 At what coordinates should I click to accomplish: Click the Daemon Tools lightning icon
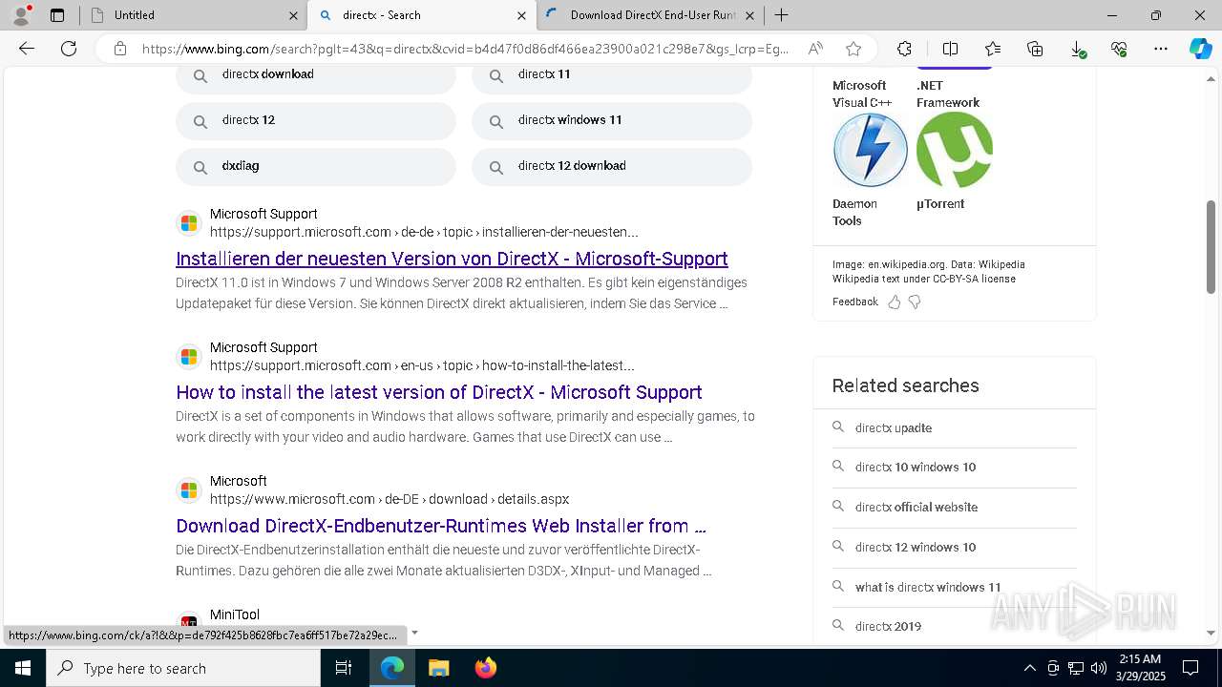(870, 150)
